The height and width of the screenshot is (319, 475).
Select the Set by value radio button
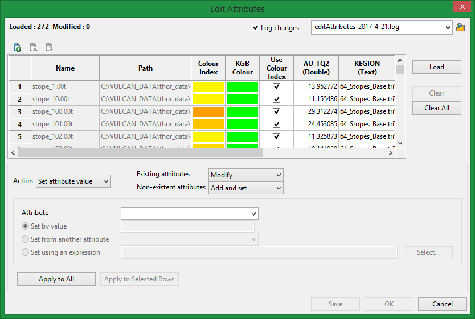click(x=25, y=226)
